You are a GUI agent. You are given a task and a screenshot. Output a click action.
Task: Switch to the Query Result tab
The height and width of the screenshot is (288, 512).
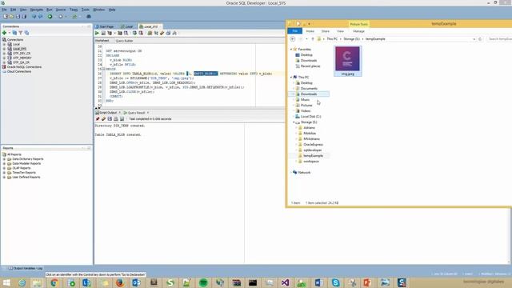[136, 113]
